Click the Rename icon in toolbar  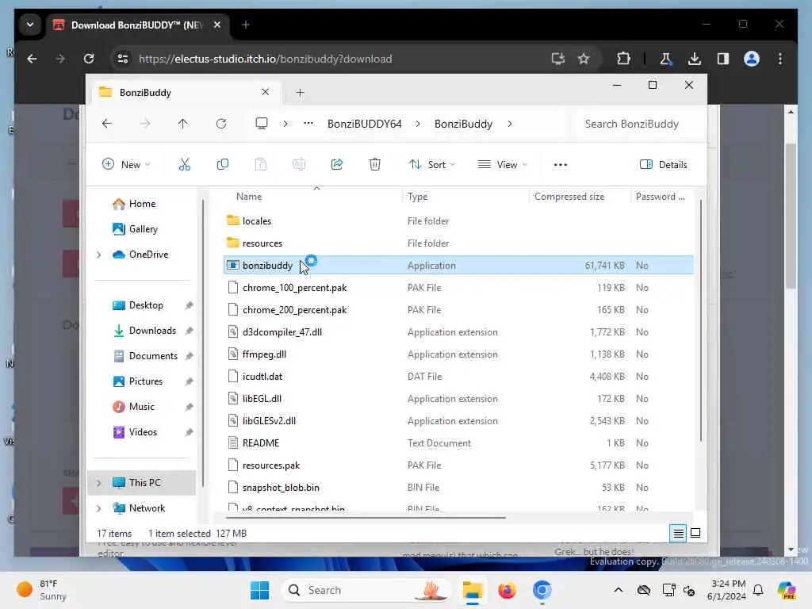tap(299, 165)
